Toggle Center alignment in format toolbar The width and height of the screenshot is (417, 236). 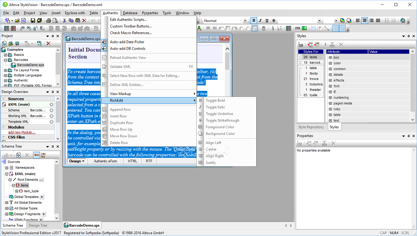coord(365,21)
